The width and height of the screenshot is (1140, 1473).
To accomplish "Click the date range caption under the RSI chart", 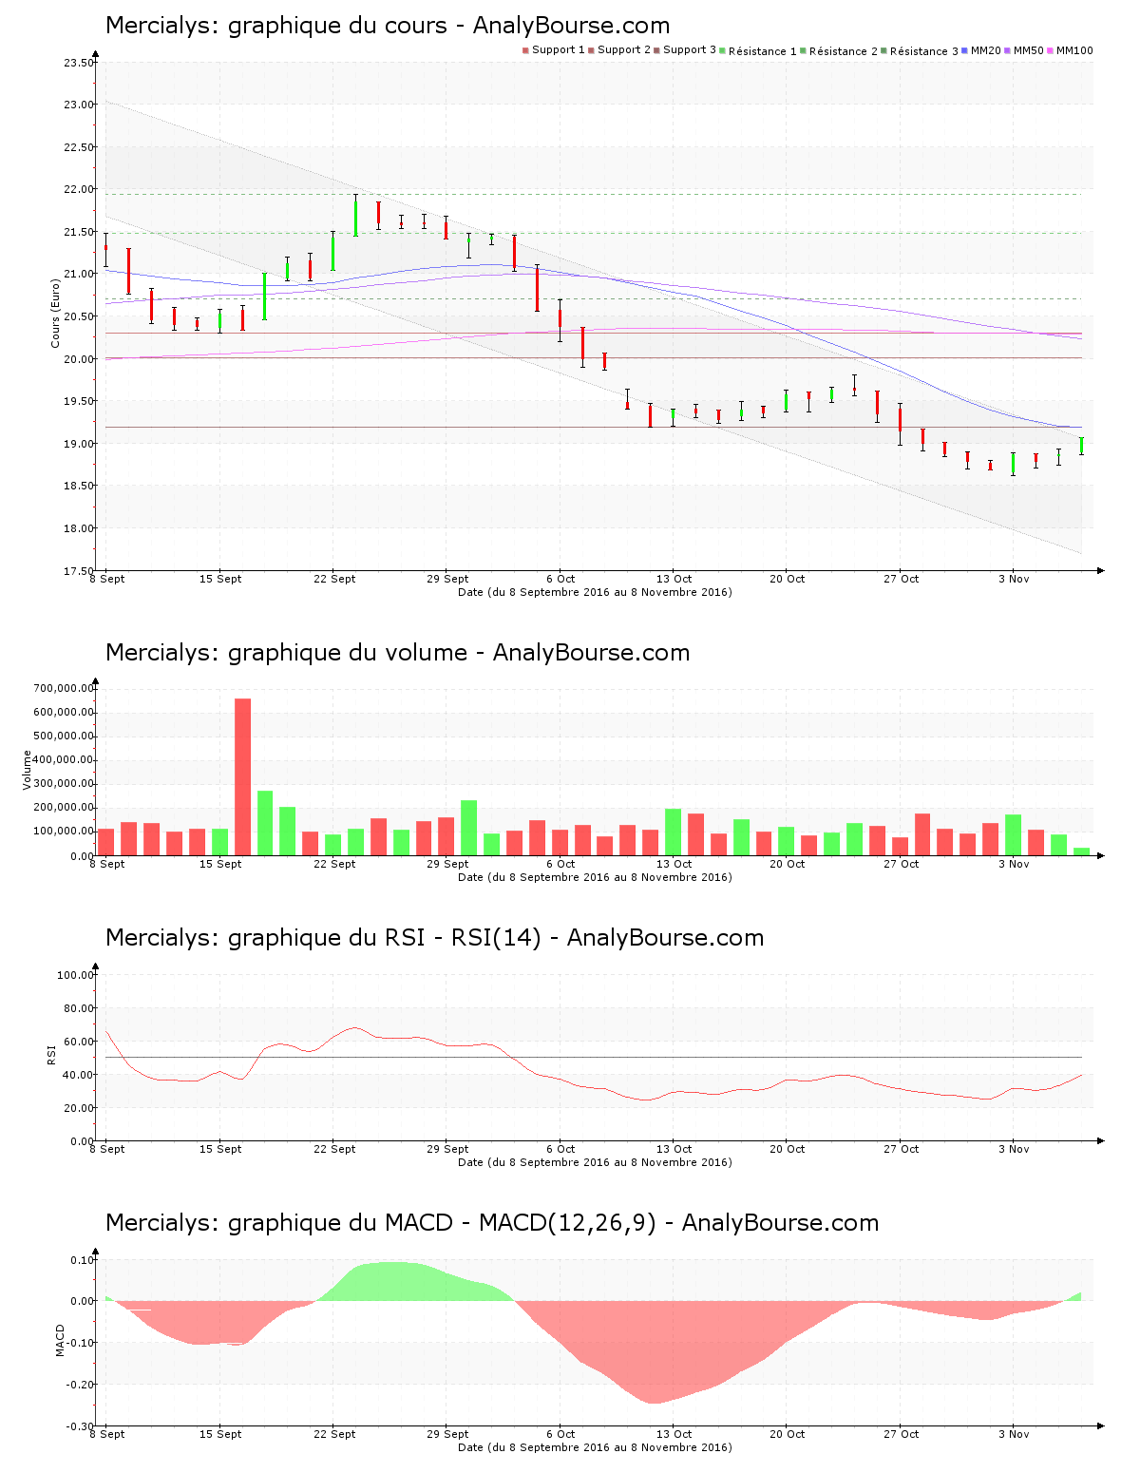I will coord(595,1162).
